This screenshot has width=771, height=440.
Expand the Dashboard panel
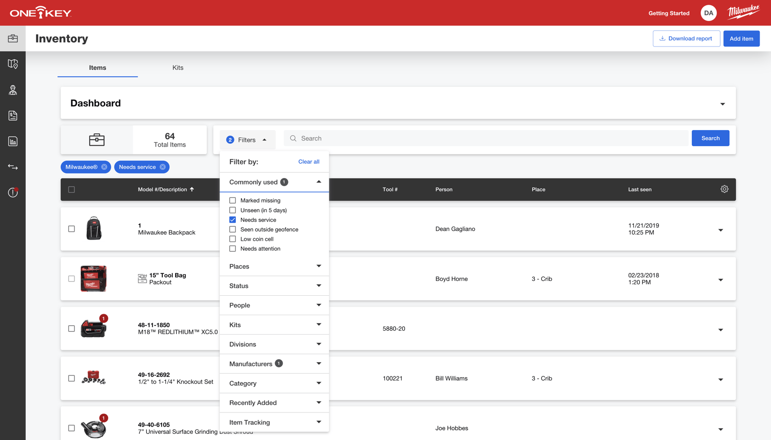coord(722,104)
